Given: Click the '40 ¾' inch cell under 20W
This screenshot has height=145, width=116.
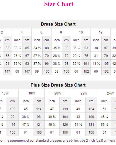Looking at the screenshot, I should tap(52, 117).
